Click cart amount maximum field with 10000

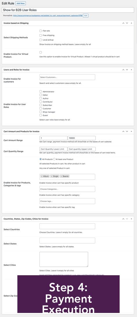click(x=81, y=138)
